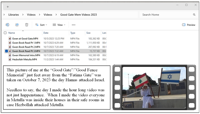Click the See more ellipsis button
The image size is (200, 114).
coord(74,25)
